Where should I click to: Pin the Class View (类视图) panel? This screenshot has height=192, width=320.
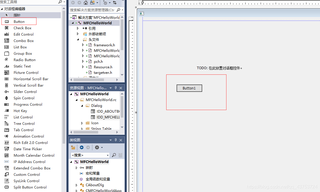pyautogui.click(x=116, y=140)
